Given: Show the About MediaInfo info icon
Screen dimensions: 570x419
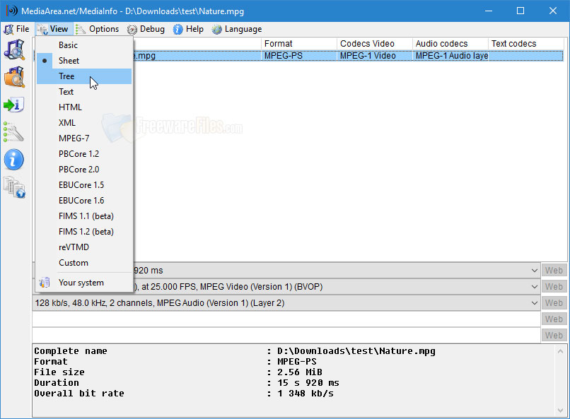Looking at the screenshot, I should click(x=14, y=160).
